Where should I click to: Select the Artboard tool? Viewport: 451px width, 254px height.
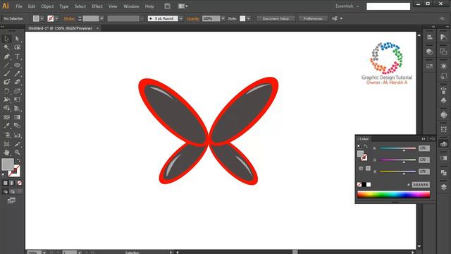[6, 144]
